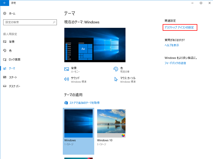Click the back arrow in title bar
The height and width of the screenshot is (159, 213).
click(5, 3)
